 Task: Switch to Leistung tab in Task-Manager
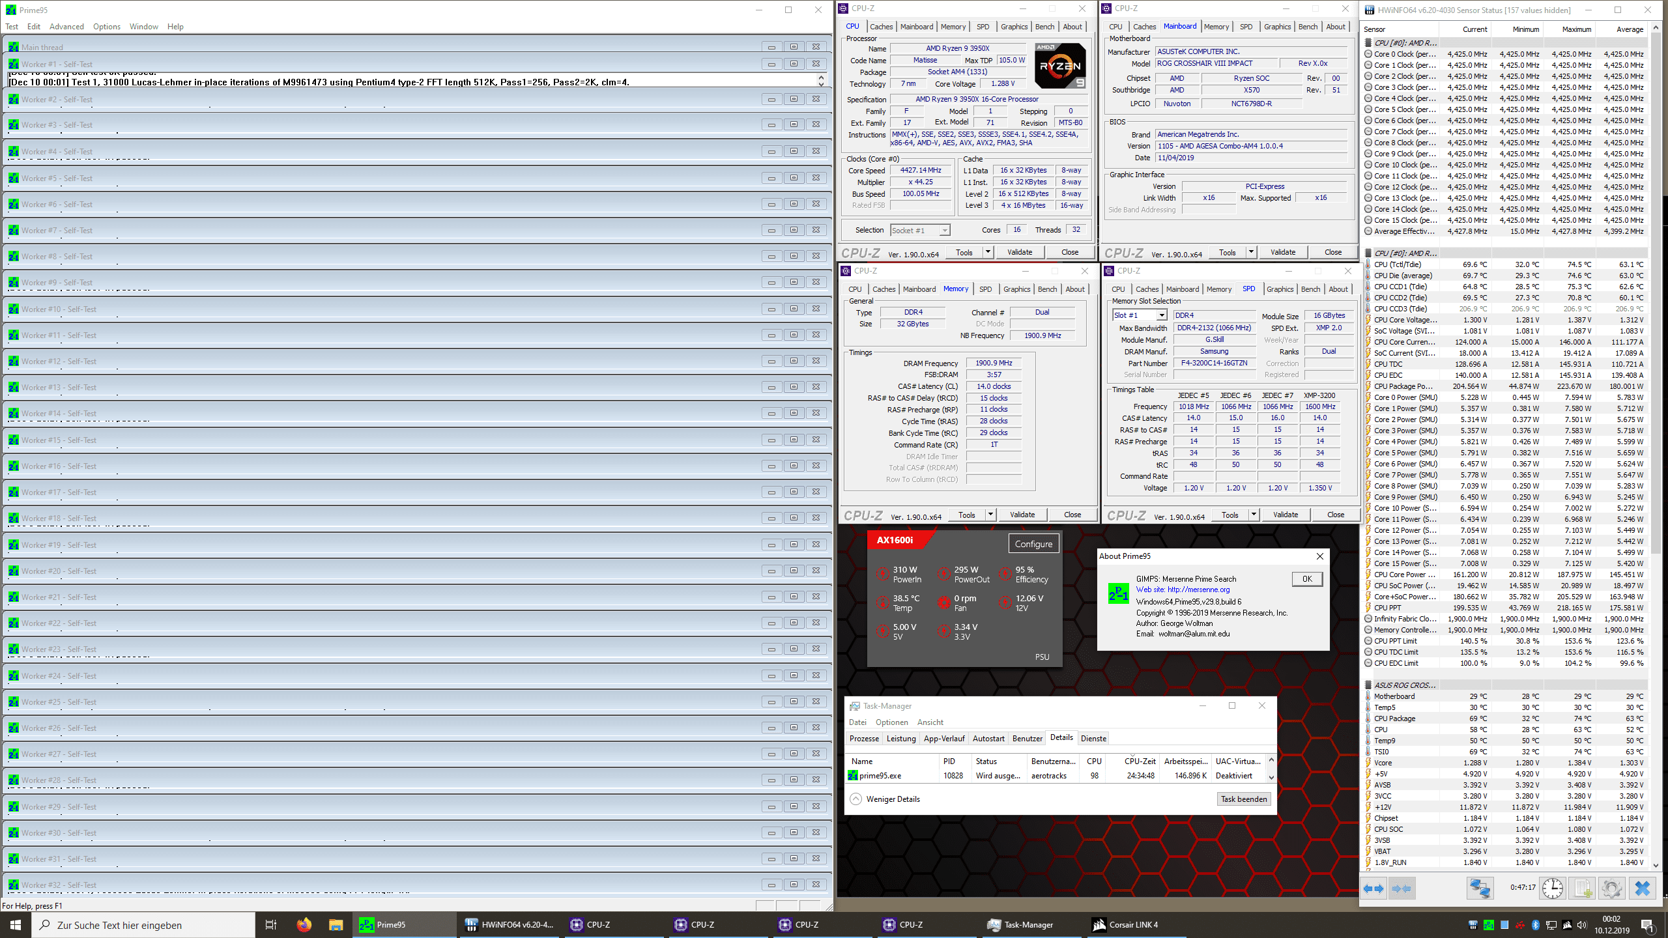[900, 738]
